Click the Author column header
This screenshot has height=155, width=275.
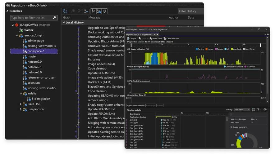tap(173, 17)
